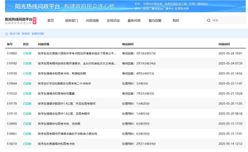Focus the 搜索 input field
This screenshot has height=152, width=248.
pyautogui.click(x=225, y=20)
